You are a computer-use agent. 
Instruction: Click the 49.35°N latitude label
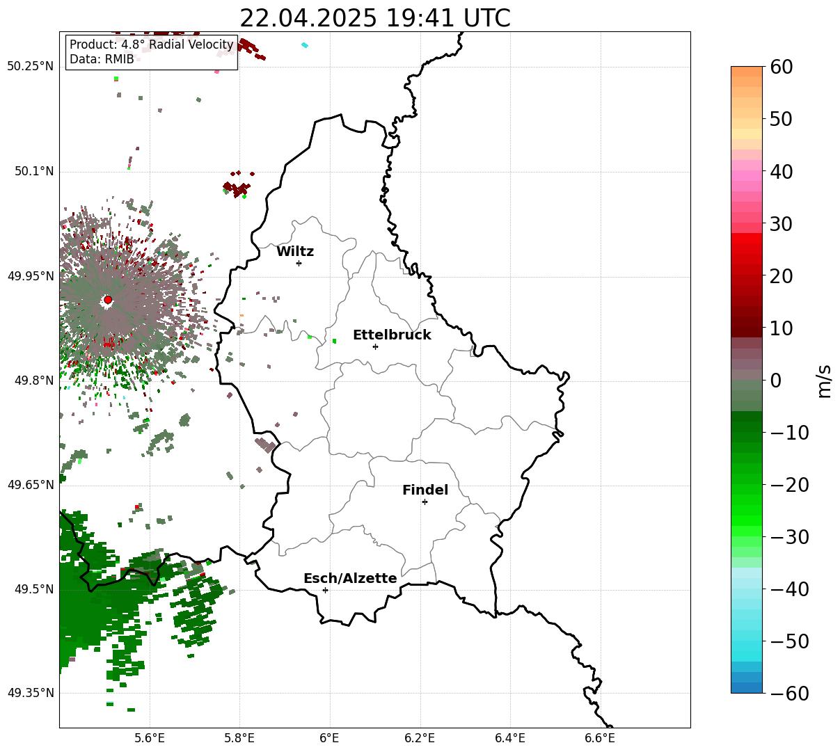point(30,693)
